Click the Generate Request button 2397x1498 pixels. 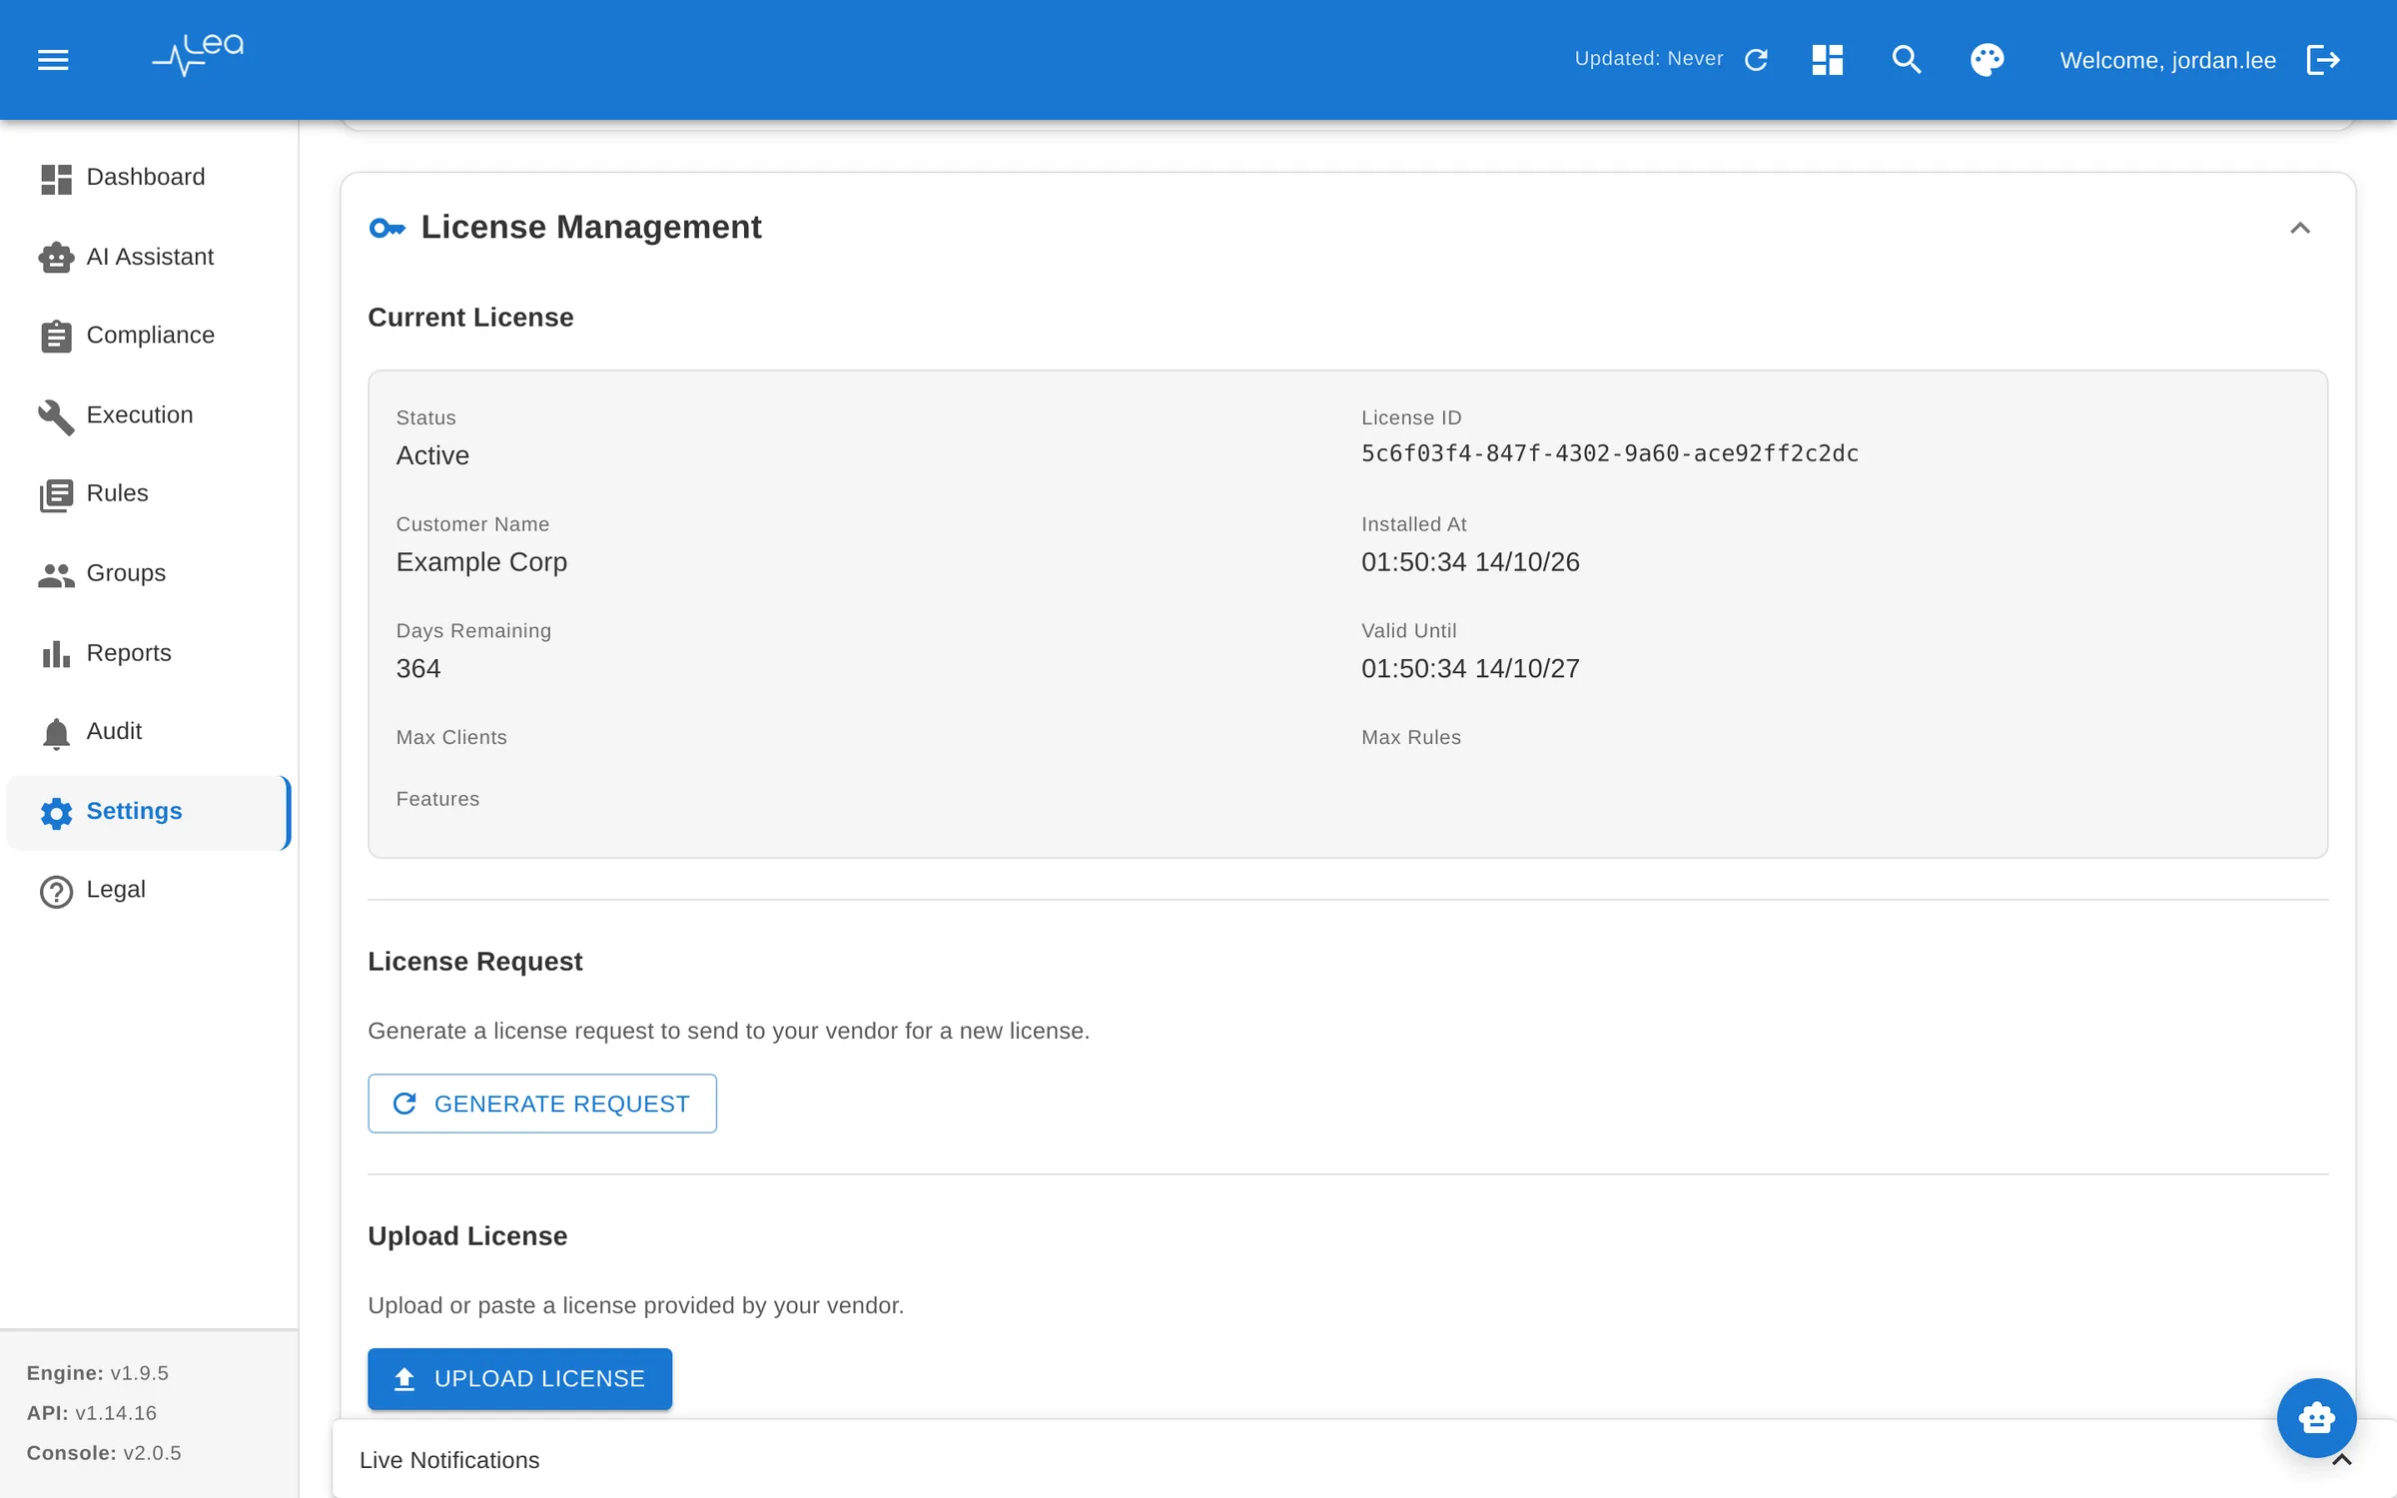tap(542, 1104)
